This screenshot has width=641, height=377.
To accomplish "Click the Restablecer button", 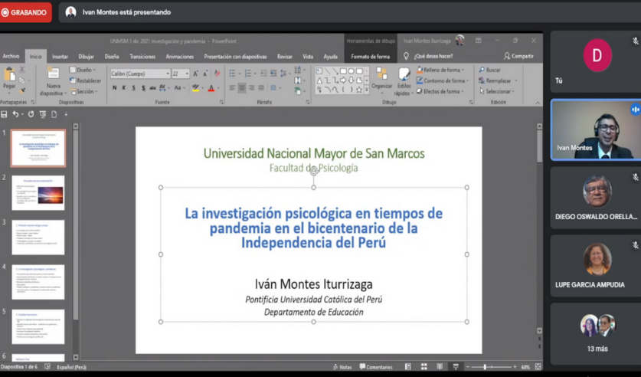I will pos(86,80).
